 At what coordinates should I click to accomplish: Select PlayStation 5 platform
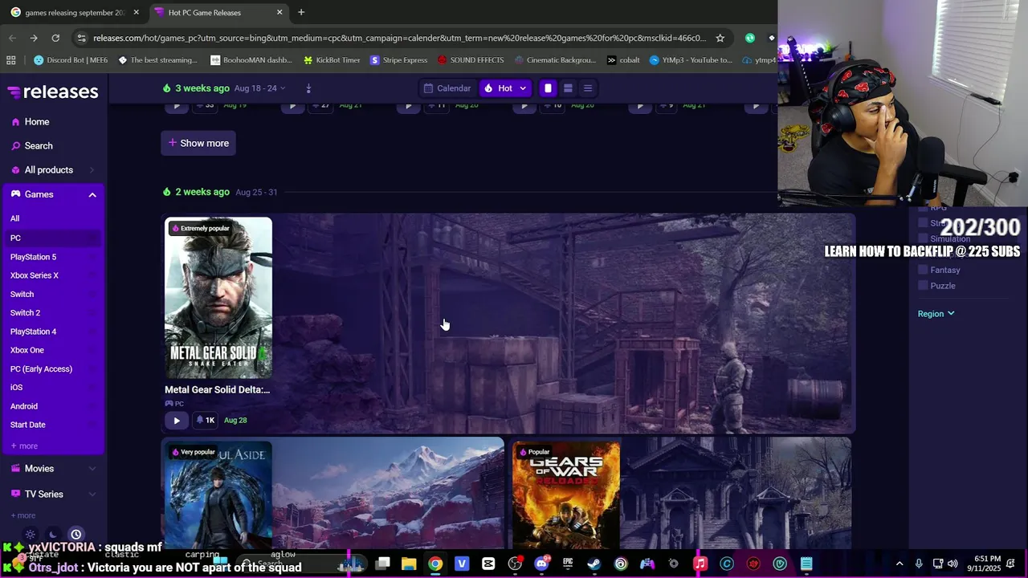tap(33, 257)
